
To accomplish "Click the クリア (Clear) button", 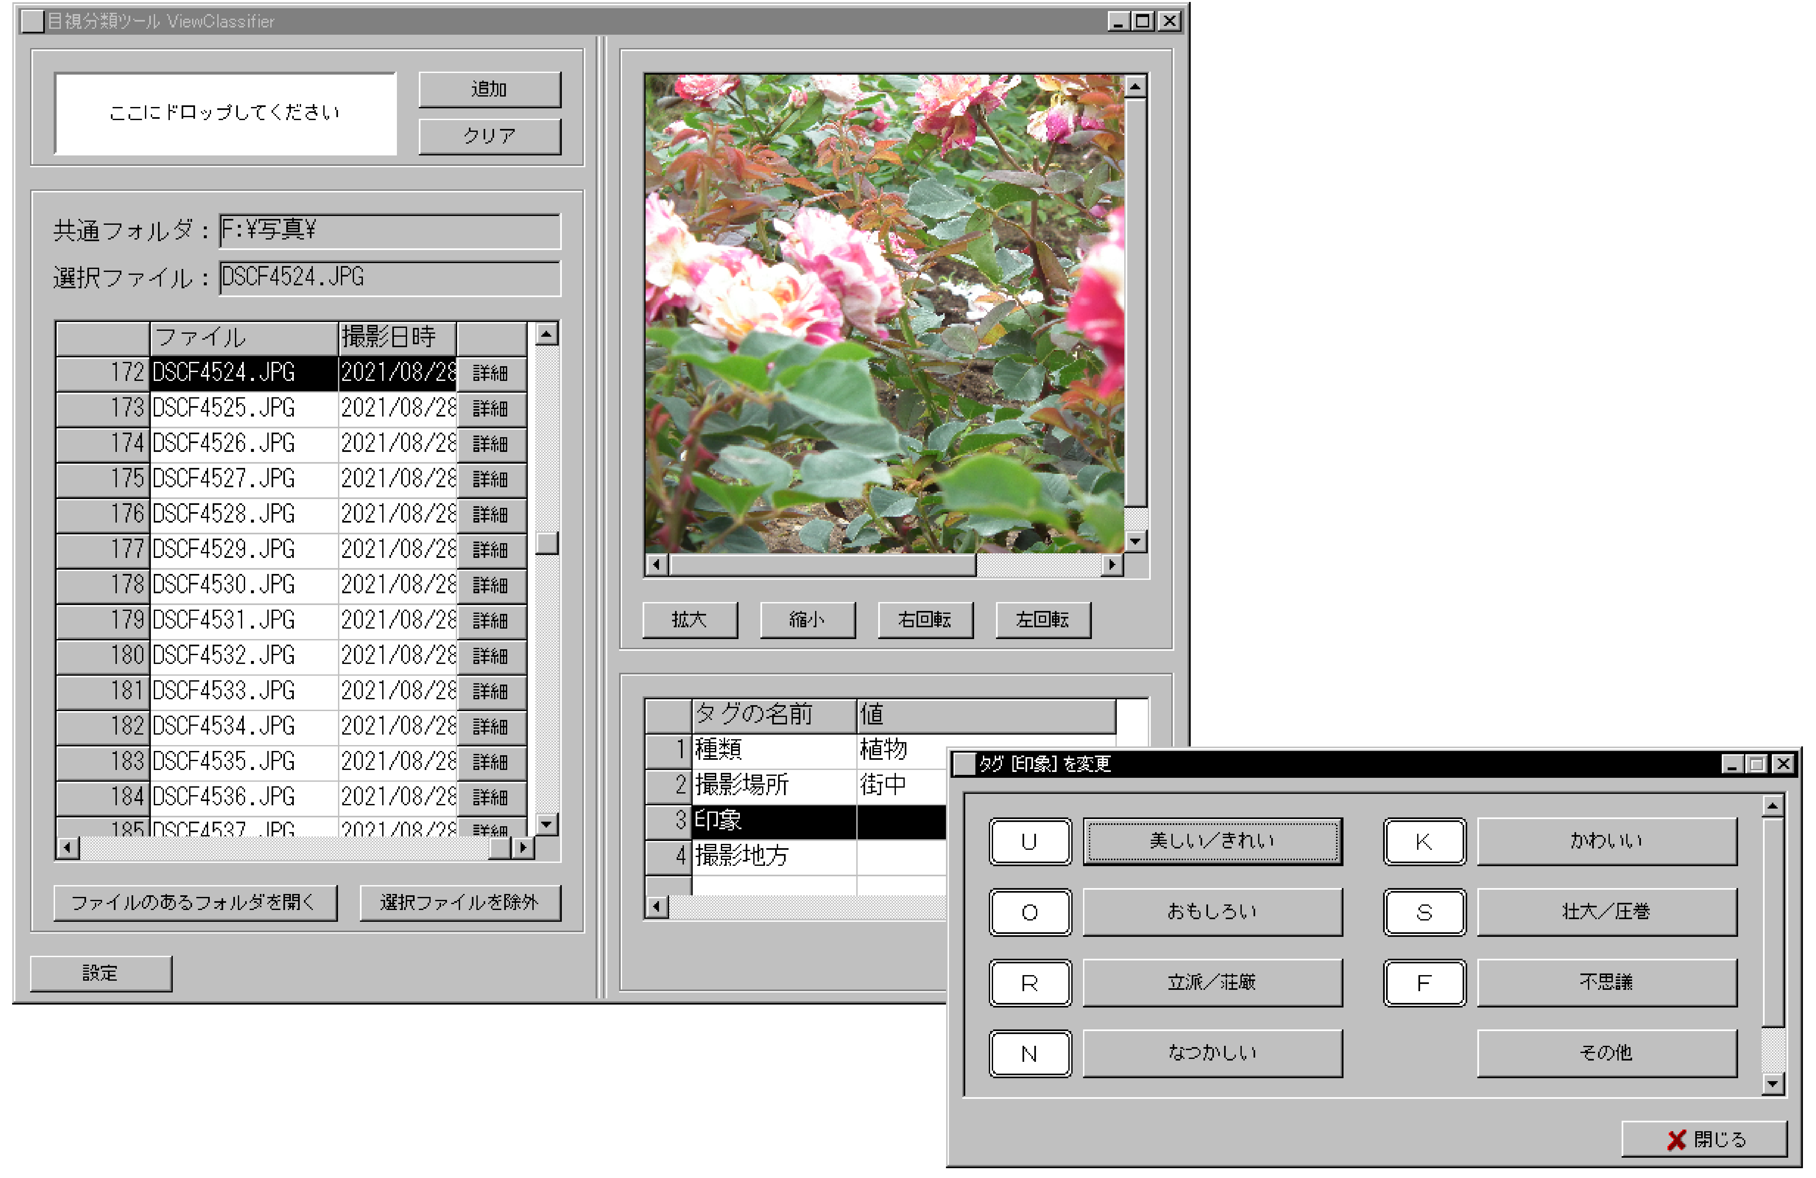I will click(x=489, y=136).
